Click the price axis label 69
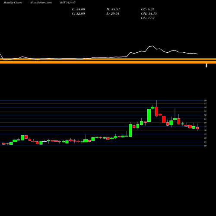 (205, 101)
